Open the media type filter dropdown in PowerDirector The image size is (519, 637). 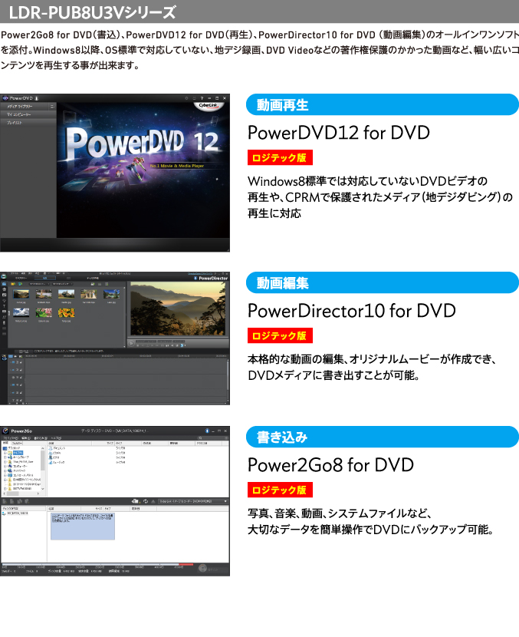click(x=39, y=283)
